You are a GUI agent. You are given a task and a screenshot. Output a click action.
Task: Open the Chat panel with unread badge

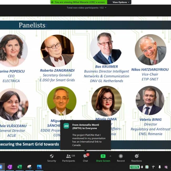click(x=85, y=158)
